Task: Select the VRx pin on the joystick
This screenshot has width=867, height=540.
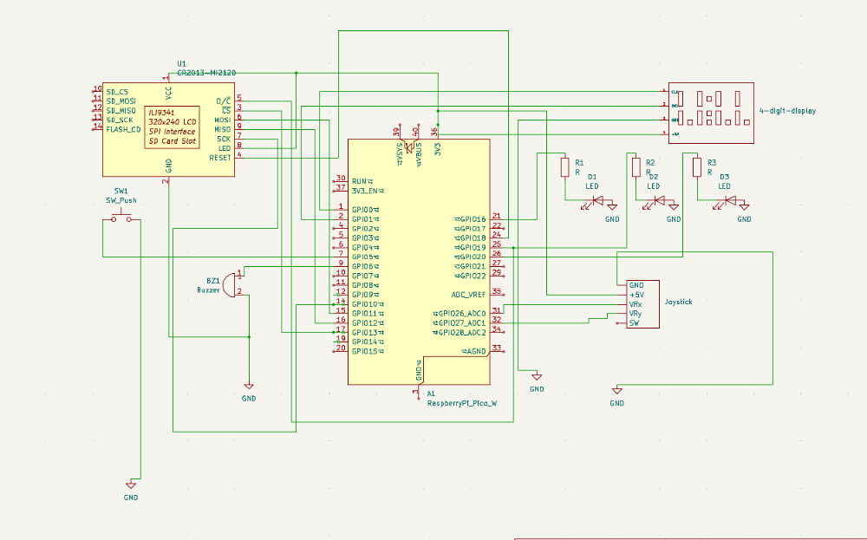Action: click(x=636, y=304)
